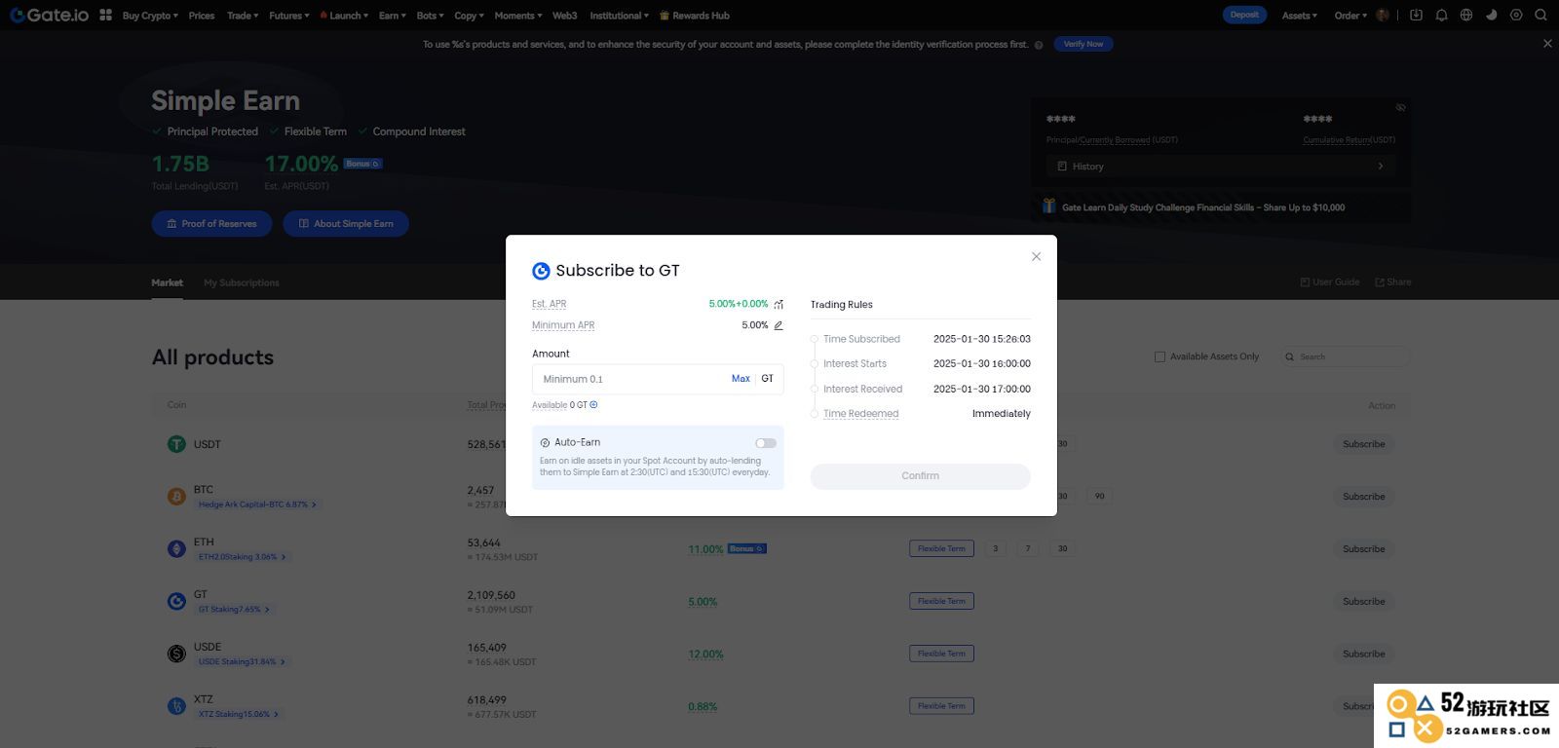The image size is (1559, 748).
Task: Click the USDE coin icon
Action: pyautogui.click(x=176, y=654)
